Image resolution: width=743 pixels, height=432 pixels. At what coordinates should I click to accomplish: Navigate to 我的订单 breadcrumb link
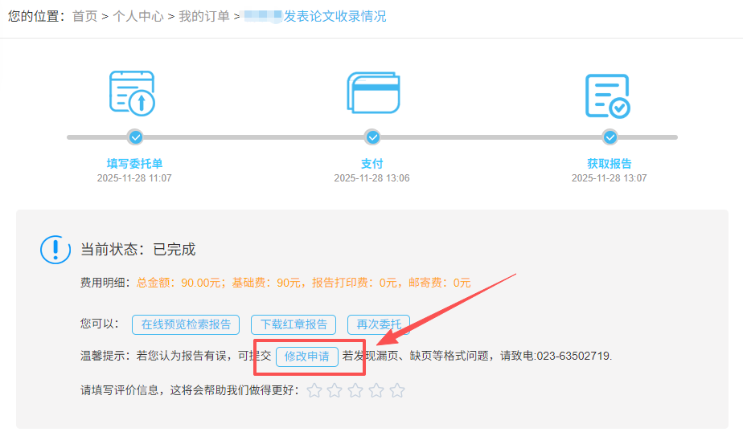204,16
